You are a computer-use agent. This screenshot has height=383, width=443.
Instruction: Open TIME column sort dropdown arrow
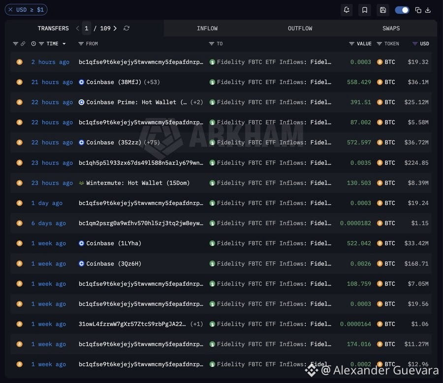pos(64,43)
